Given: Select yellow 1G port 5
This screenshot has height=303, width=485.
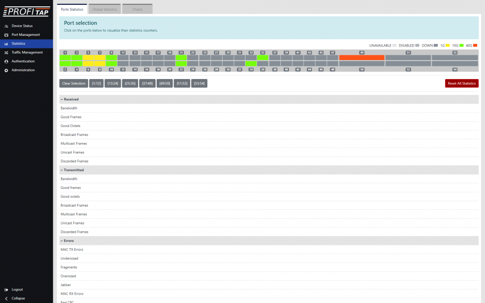Looking at the screenshot, I should point(88,57).
